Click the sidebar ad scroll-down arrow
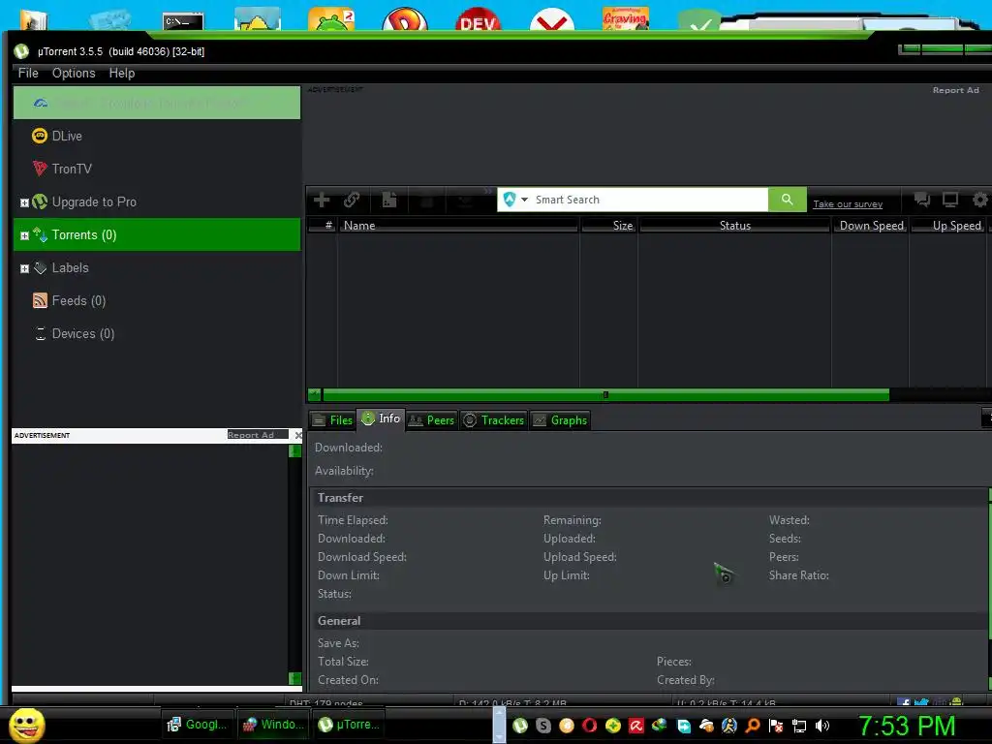Image resolution: width=992 pixels, height=744 pixels. click(294, 678)
